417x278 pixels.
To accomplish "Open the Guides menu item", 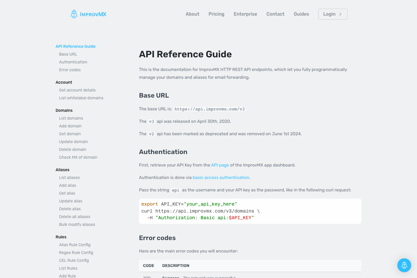I will click(x=301, y=14).
